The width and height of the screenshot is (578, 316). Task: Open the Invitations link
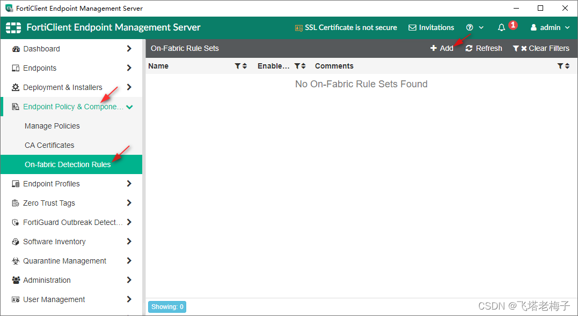pyautogui.click(x=431, y=28)
